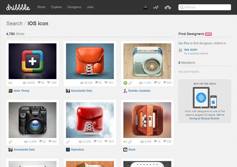The height and width of the screenshot is (167, 237).
Task: Like the shot with 924 hearts
Action: coord(165,82)
